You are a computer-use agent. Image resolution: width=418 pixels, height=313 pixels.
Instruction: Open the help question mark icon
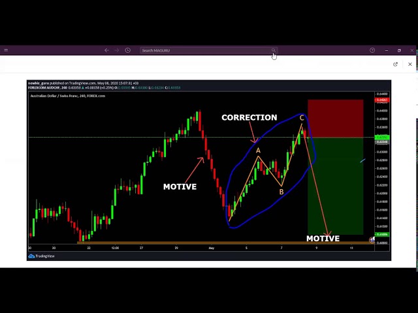(372, 50)
